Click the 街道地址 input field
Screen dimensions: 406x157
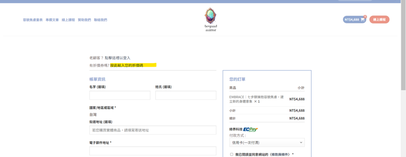pyautogui.click(x=153, y=130)
